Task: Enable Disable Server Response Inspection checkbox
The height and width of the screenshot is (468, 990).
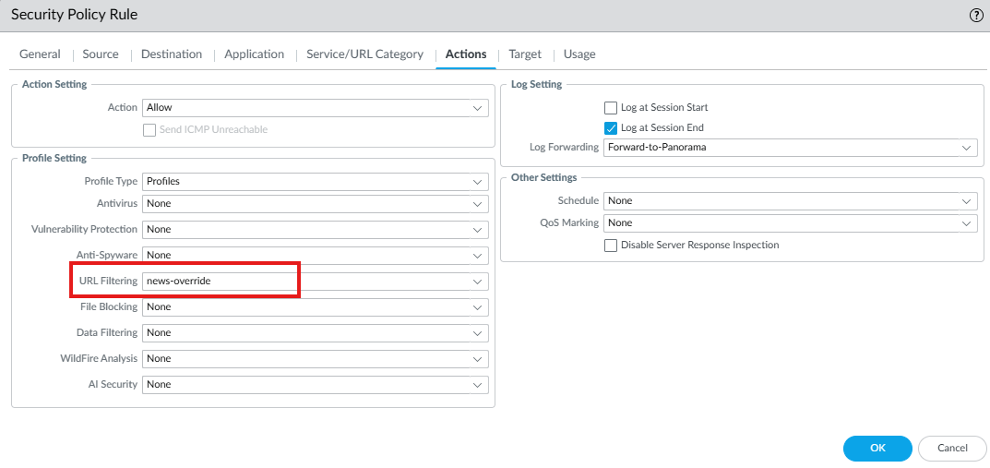Action: click(x=610, y=246)
